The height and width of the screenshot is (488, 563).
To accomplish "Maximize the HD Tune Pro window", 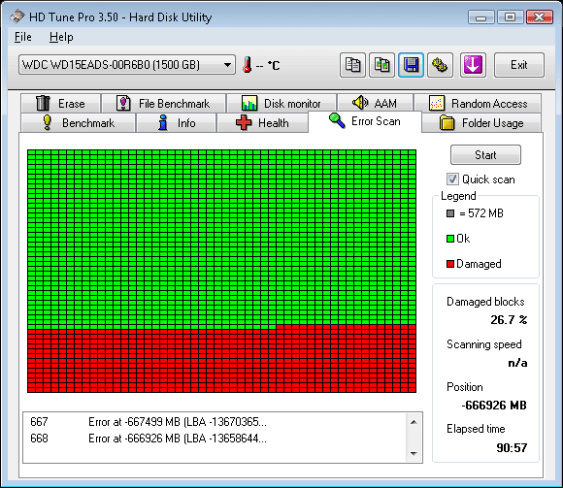I will tap(510, 17).
